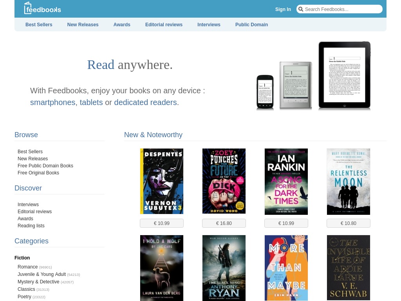Viewport: 401px width, 301px height.
Task: Open Free Original Books
Action: tap(38, 173)
